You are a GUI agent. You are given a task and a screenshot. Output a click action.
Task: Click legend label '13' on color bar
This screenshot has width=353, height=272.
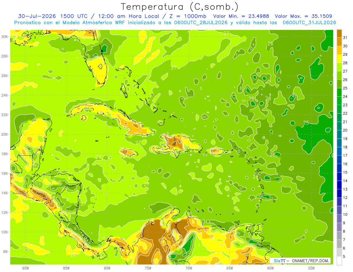tap(345, 189)
